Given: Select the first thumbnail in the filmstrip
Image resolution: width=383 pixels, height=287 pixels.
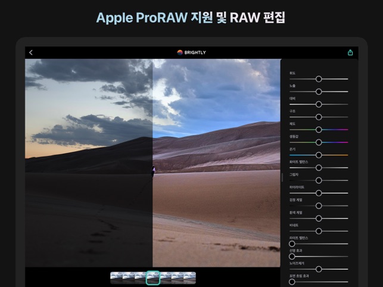Looking at the screenshot, I should tap(116, 278).
